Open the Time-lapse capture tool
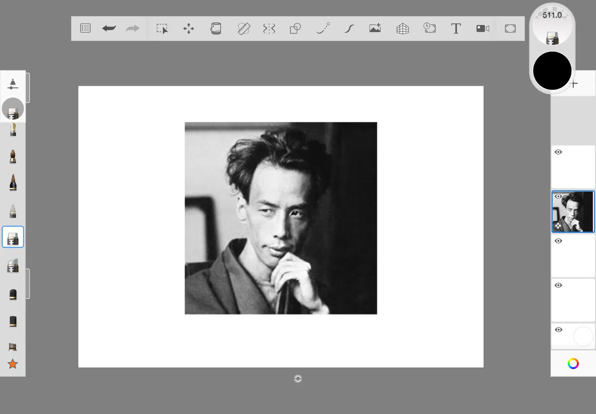The image size is (596, 414). pos(430,28)
